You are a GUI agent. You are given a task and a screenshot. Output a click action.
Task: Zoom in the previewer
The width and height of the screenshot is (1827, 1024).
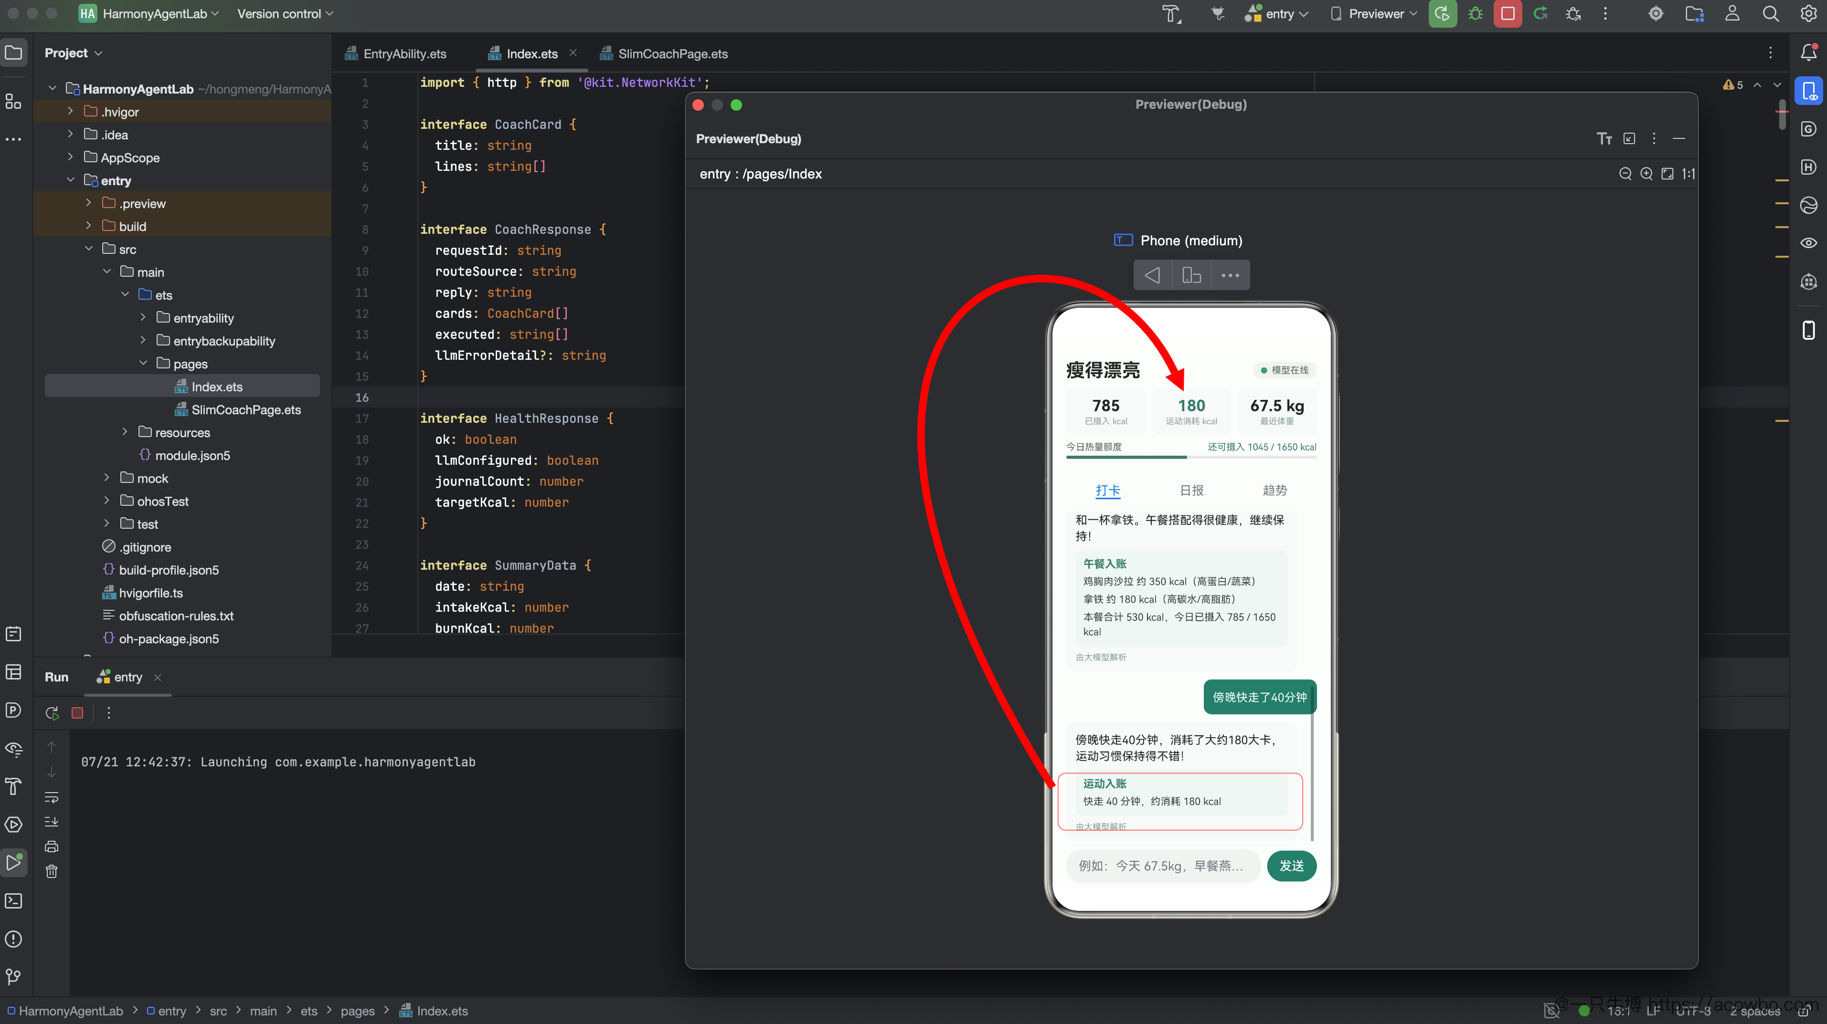pos(1646,174)
